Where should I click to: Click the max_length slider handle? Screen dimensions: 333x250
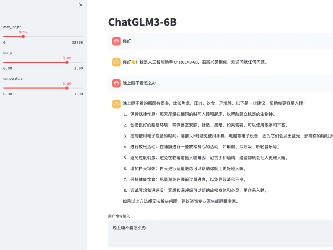(23, 37)
